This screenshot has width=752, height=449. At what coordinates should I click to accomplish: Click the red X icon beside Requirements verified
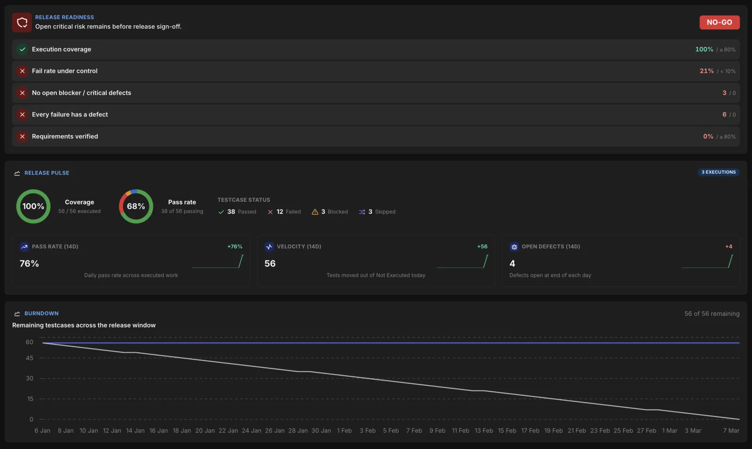click(x=22, y=137)
